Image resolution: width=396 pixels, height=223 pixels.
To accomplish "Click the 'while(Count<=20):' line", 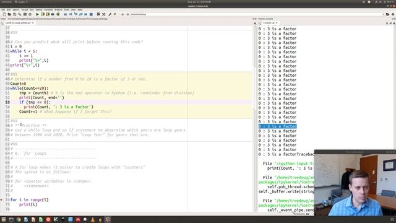I will click(x=29, y=88).
